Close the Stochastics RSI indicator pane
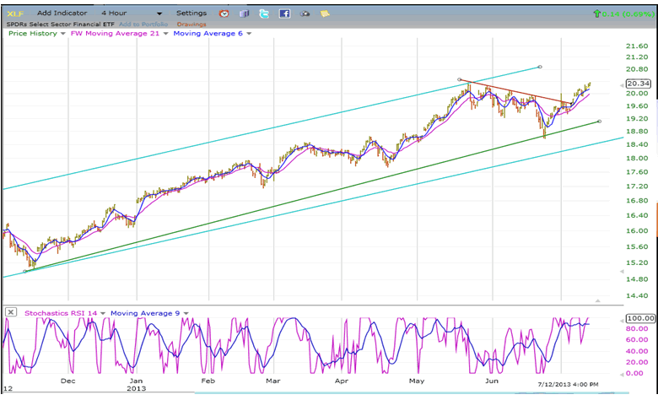Screen dimensions: 658x400 pos(10,312)
